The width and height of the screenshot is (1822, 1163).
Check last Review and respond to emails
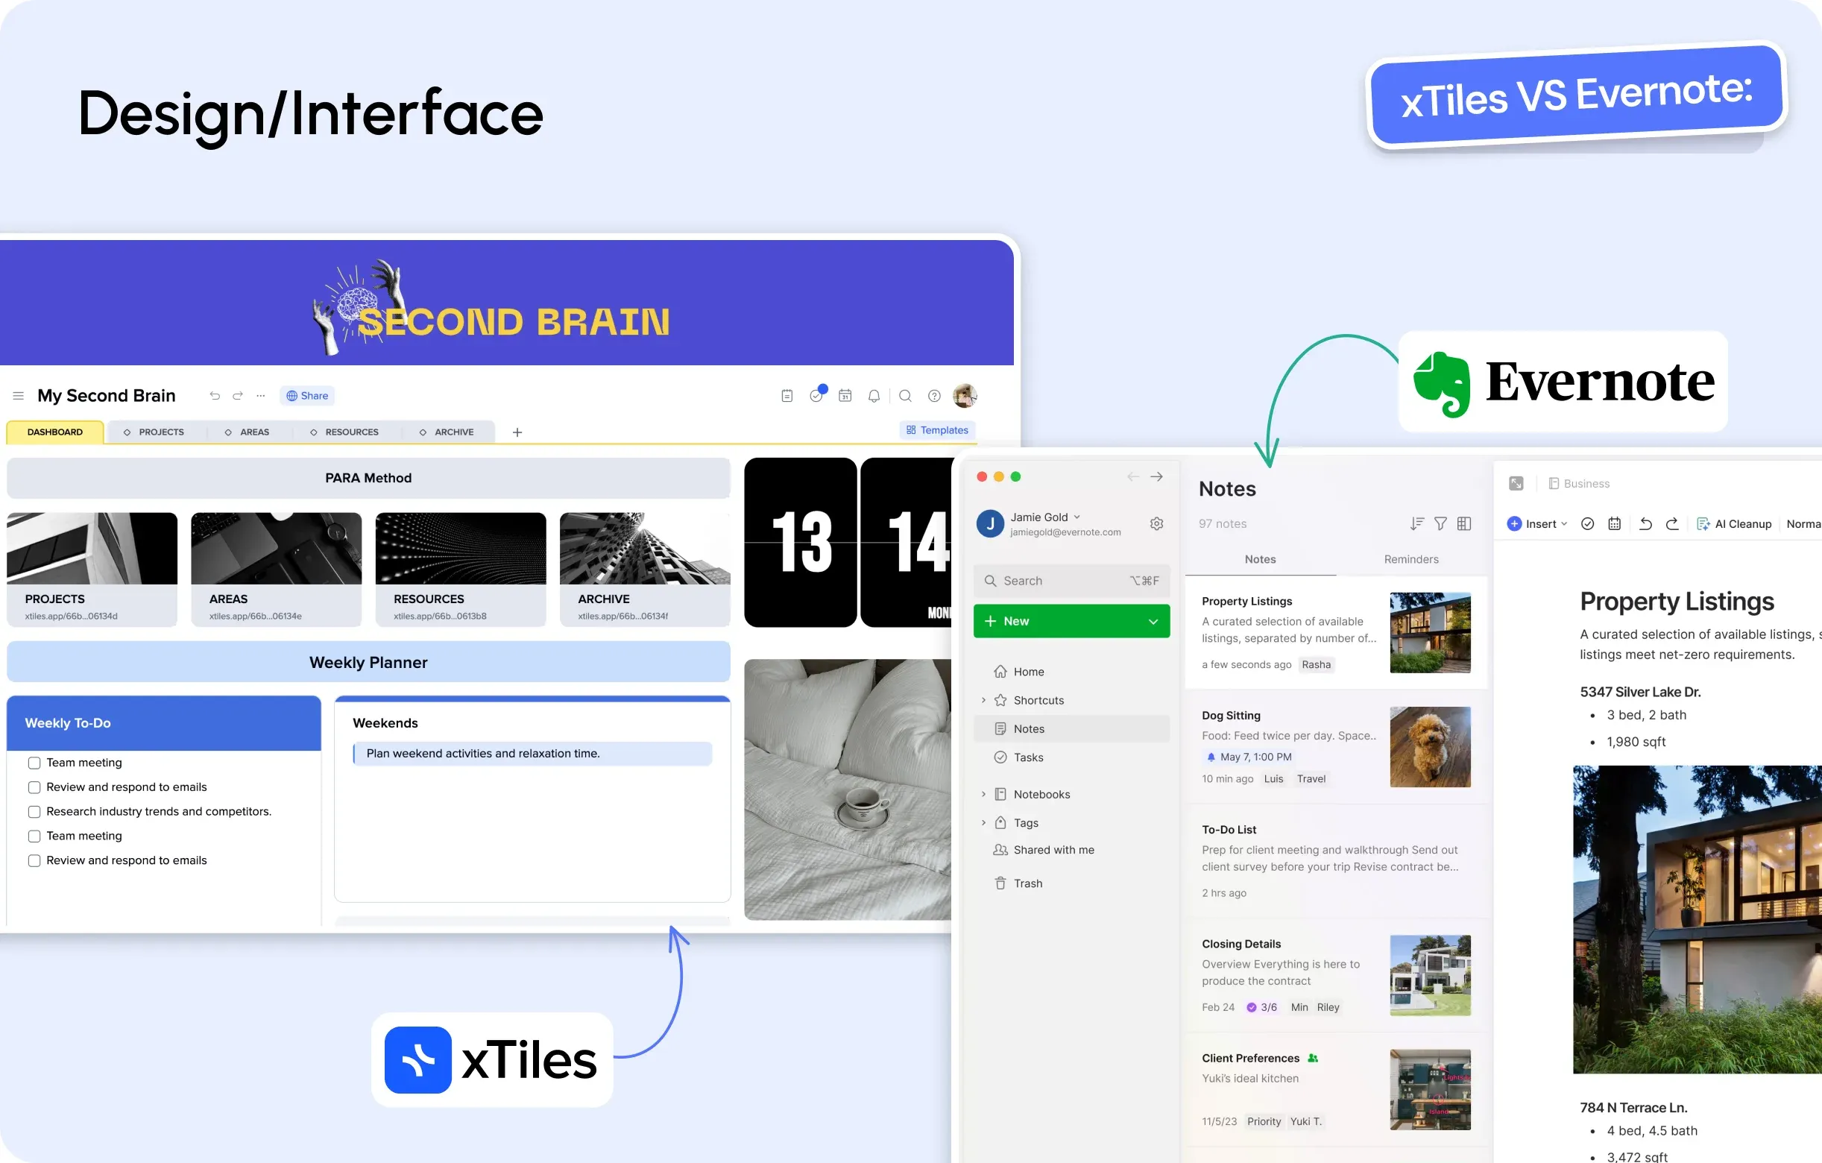pyautogui.click(x=34, y=860)
